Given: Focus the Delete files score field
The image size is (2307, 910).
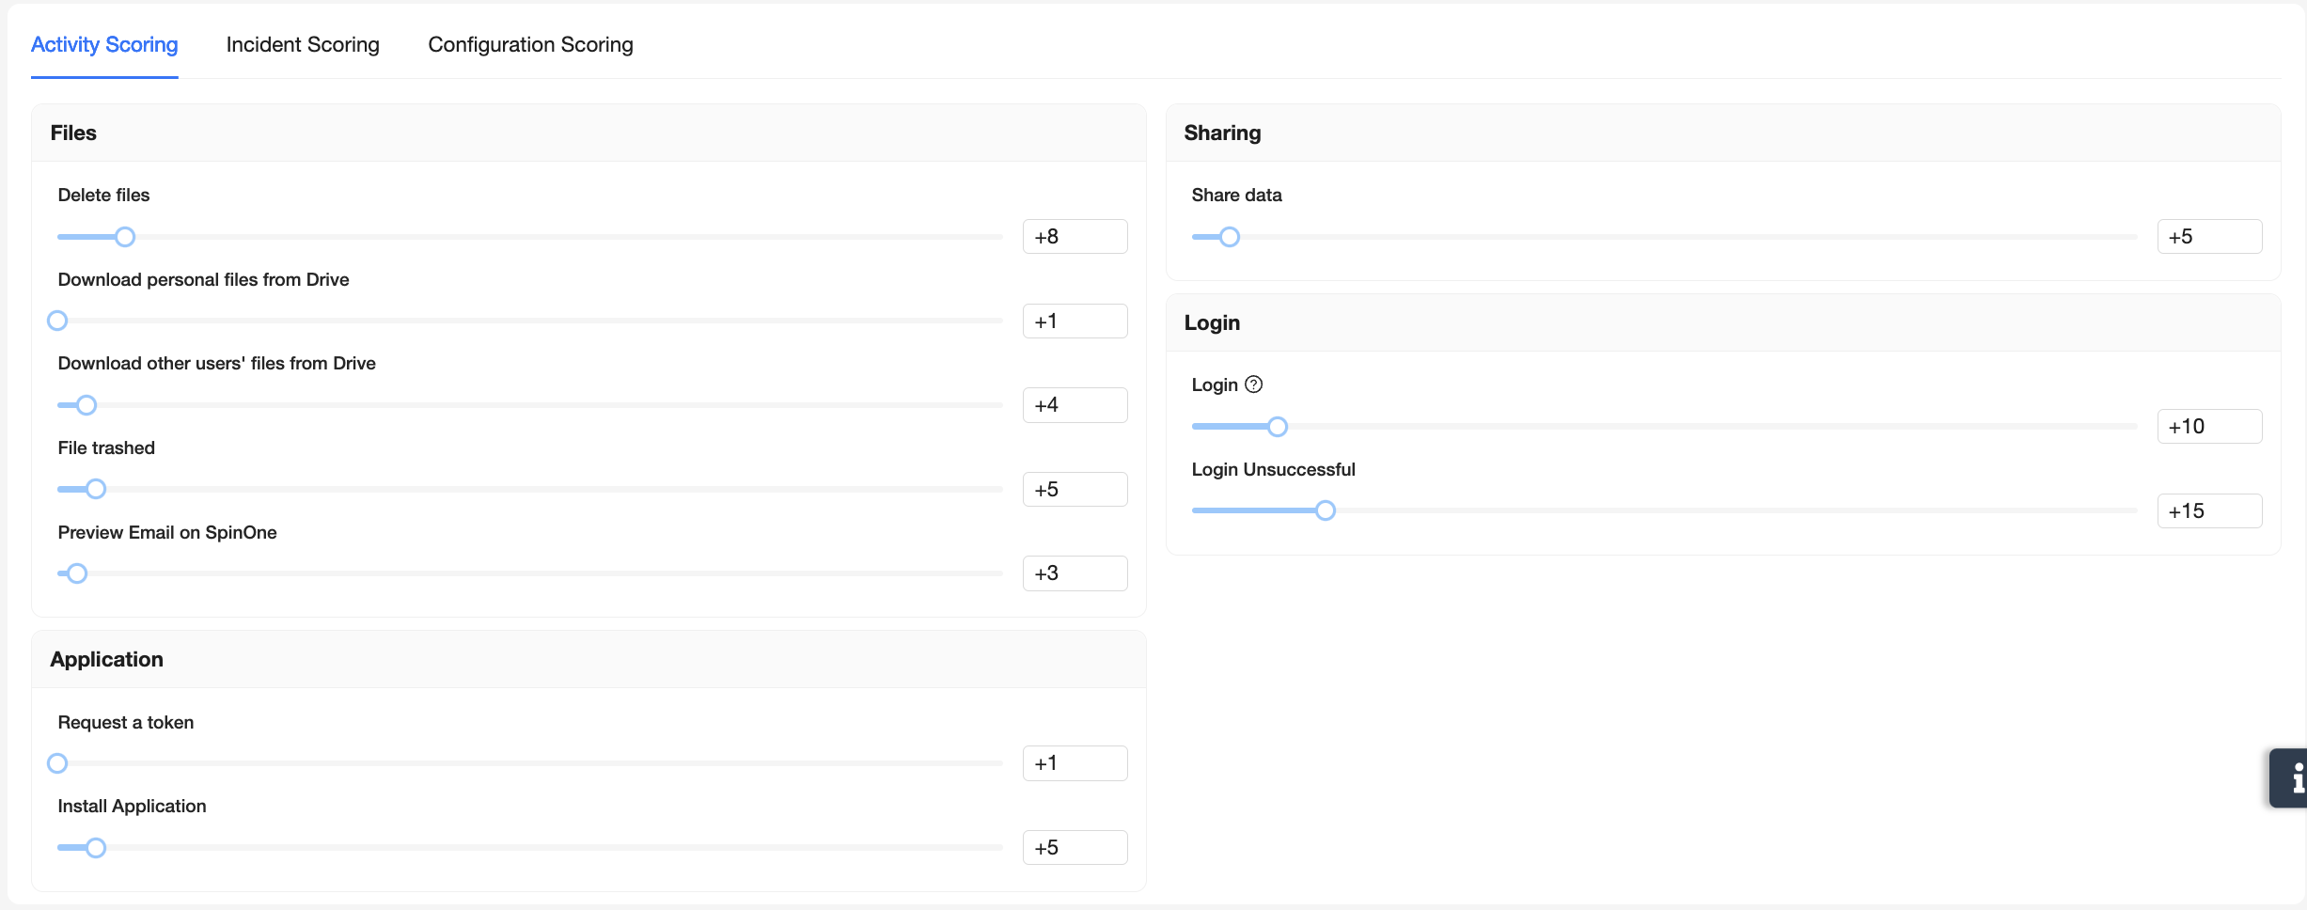Looking at the screenshot, I should (x=1075, y=237).
